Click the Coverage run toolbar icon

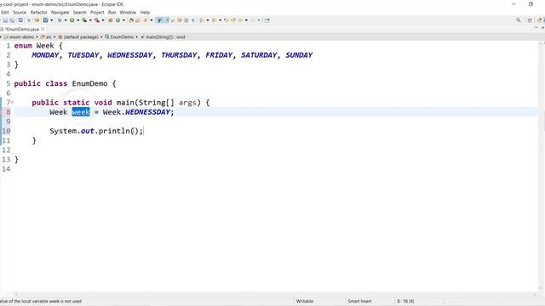click(84, 20)
